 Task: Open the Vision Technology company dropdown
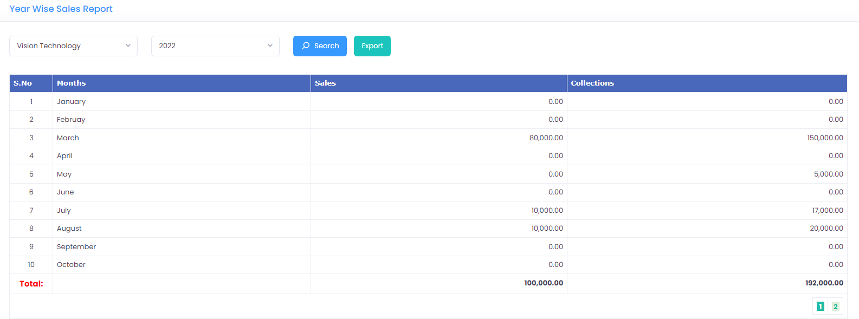click(73, 46)
